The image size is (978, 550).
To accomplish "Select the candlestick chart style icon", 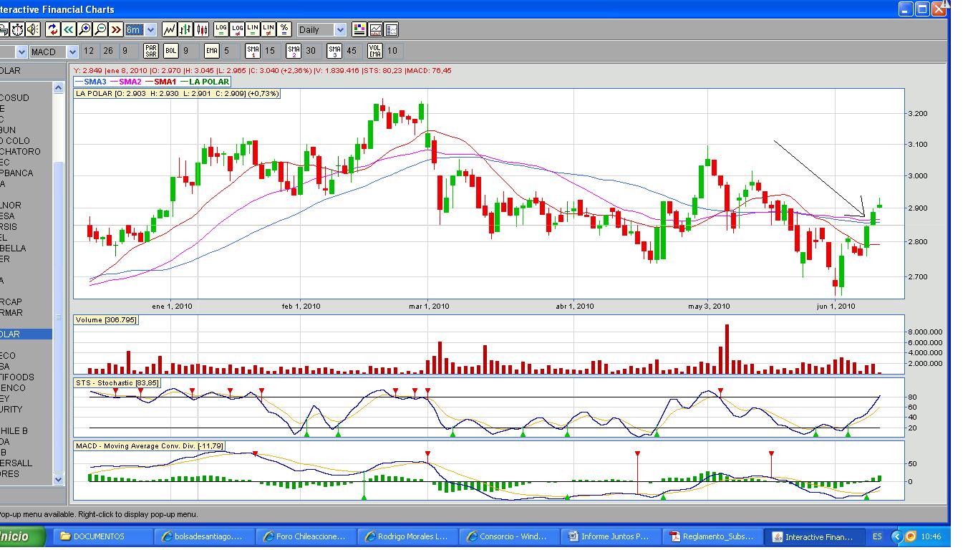I will point(201,29).
